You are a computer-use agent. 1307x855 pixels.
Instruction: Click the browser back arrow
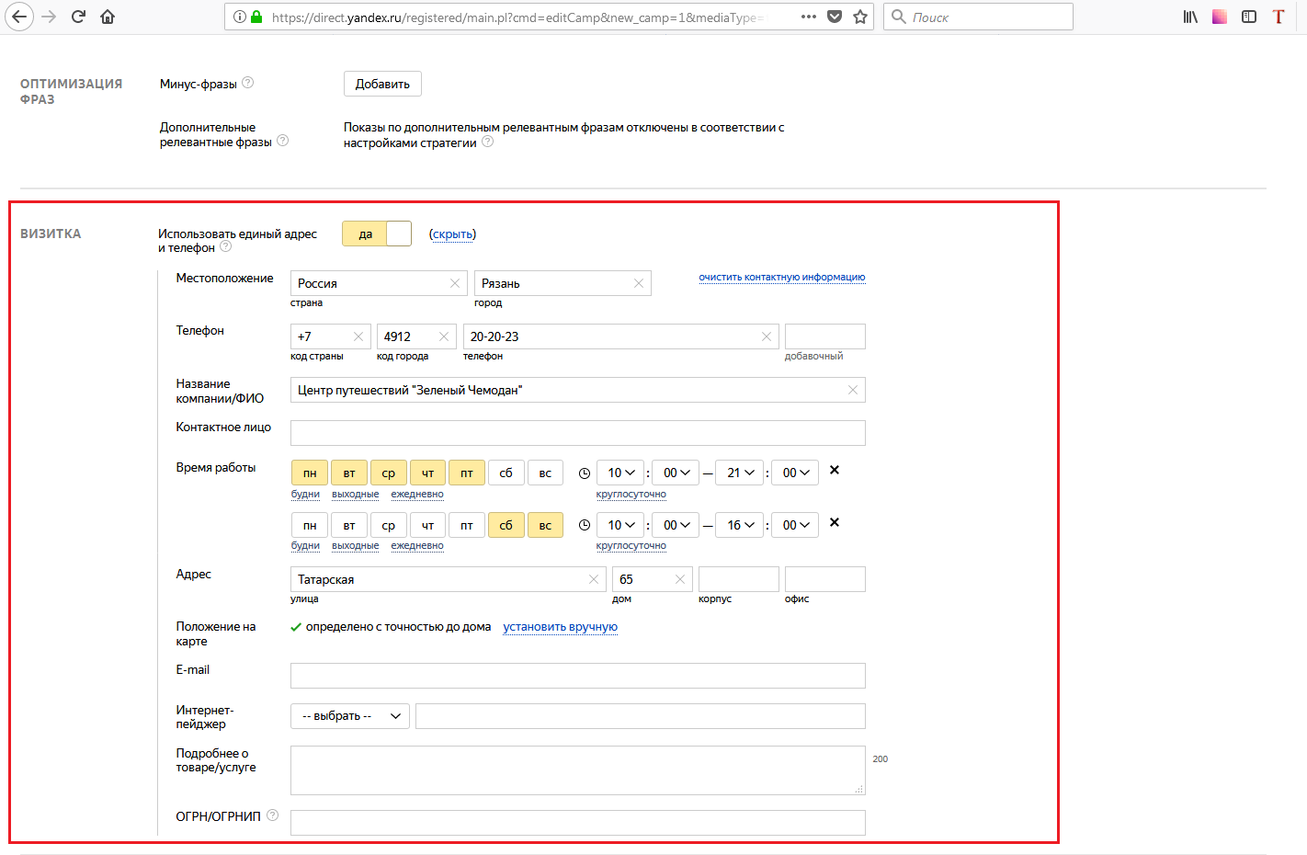pyautogui.click(x=18, y=17)
